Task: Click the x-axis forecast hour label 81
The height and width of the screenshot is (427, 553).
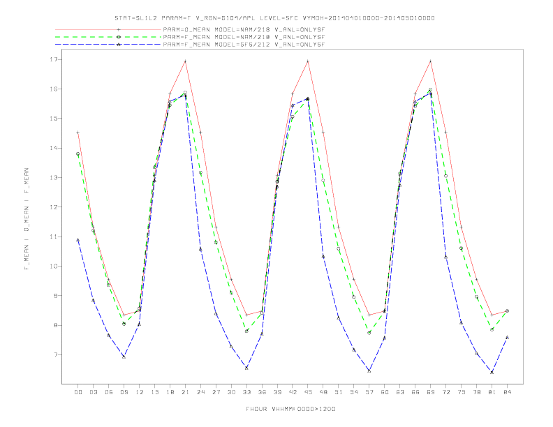Action: [x=492, y=392]
